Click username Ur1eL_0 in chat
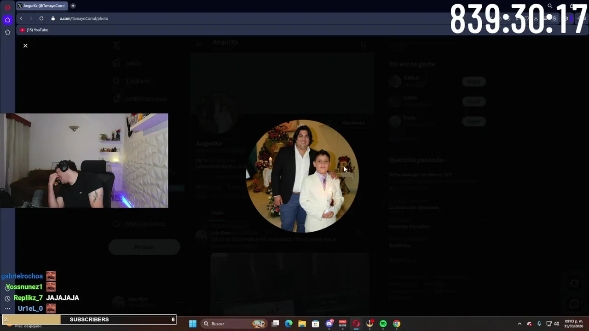 coord(30,308)
